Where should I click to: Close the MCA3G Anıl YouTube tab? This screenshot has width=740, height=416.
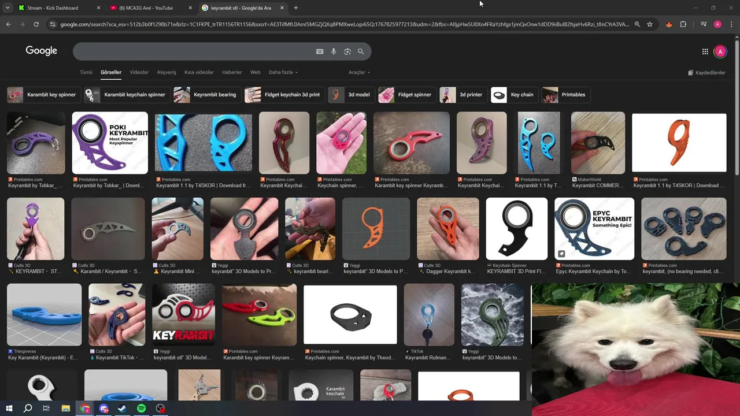pyautogui.click(x=190, y=8)
